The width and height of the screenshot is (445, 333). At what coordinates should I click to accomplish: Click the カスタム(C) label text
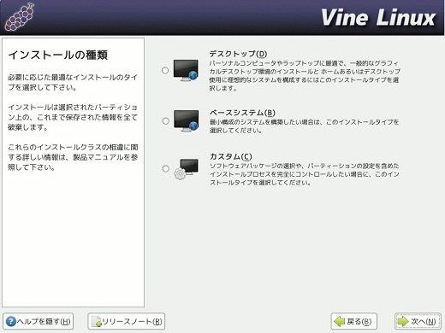[231, 156]
